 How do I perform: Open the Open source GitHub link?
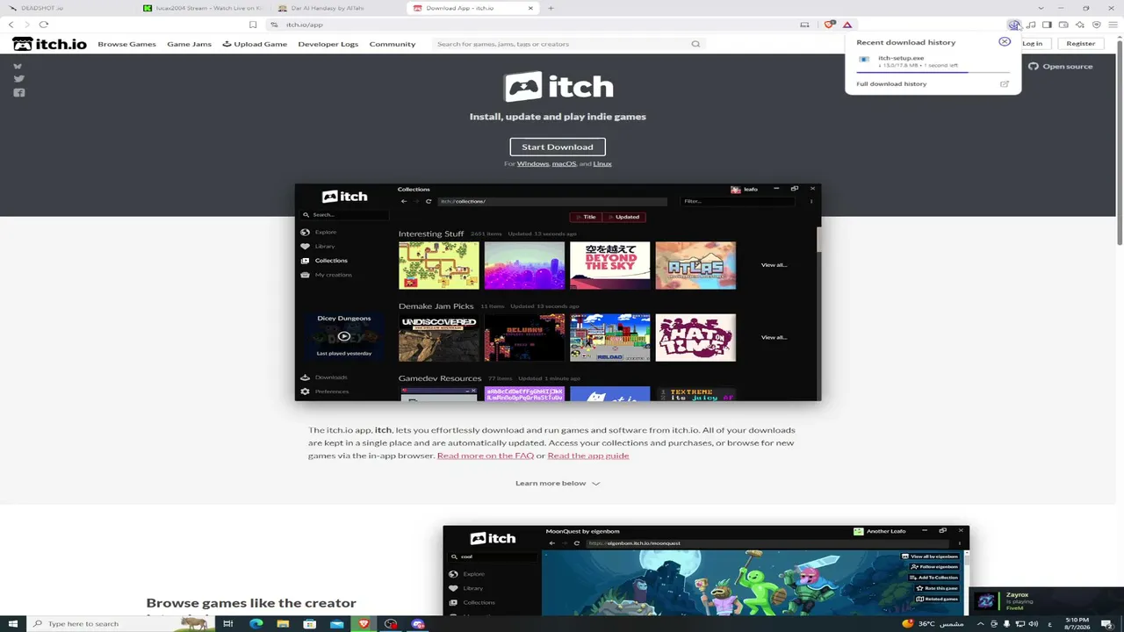(x=1061, y=67)
